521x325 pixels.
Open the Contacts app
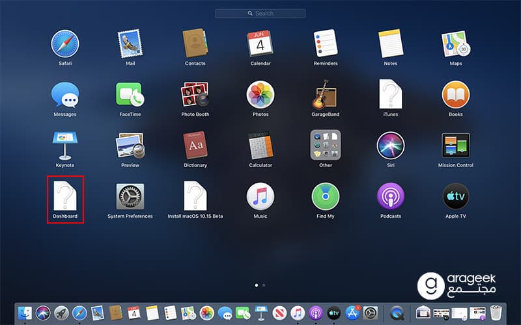click(195, 44)
